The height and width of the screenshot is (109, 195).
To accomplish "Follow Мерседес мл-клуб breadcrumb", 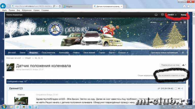I will 13,58.
